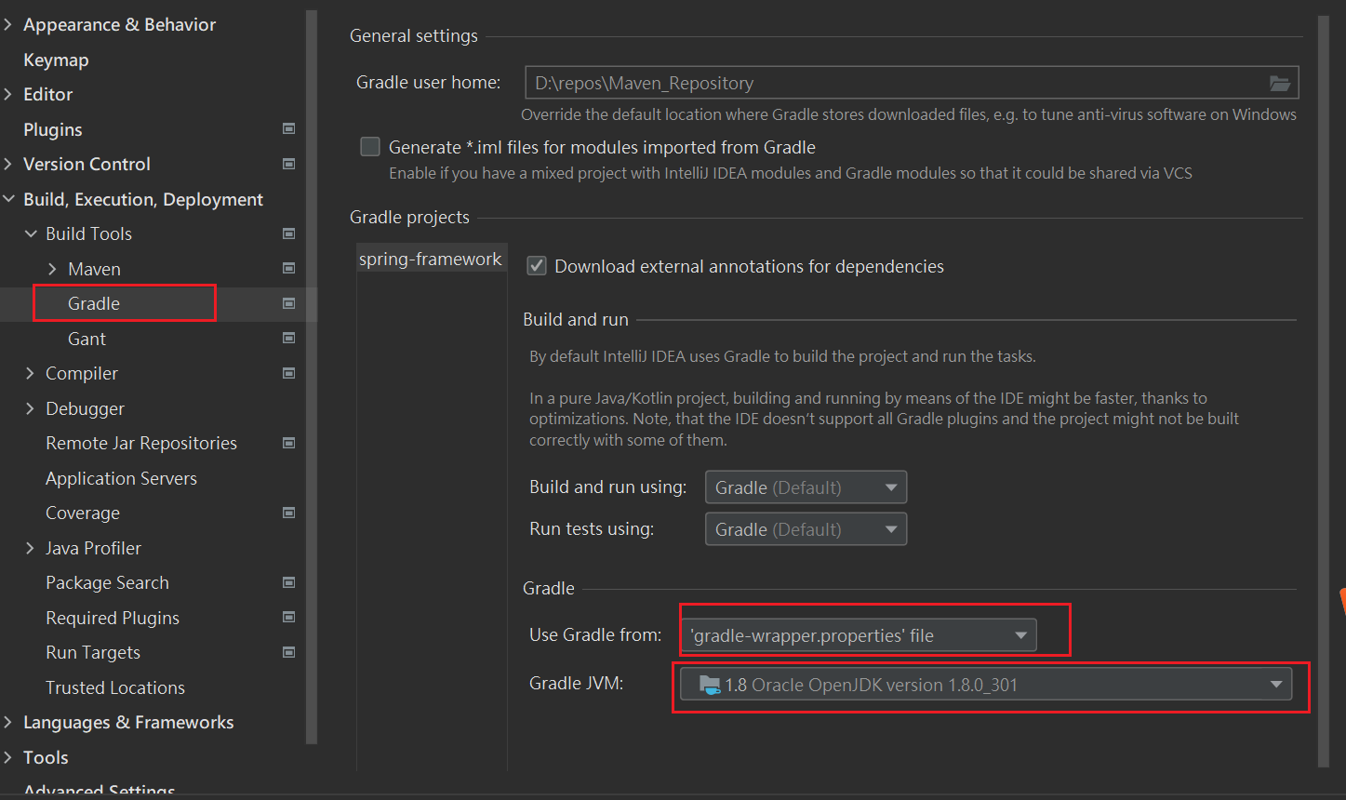Open Run Targets page
Image resolution: width=1346 pixels, height=800 pixels.
[93, 652]
